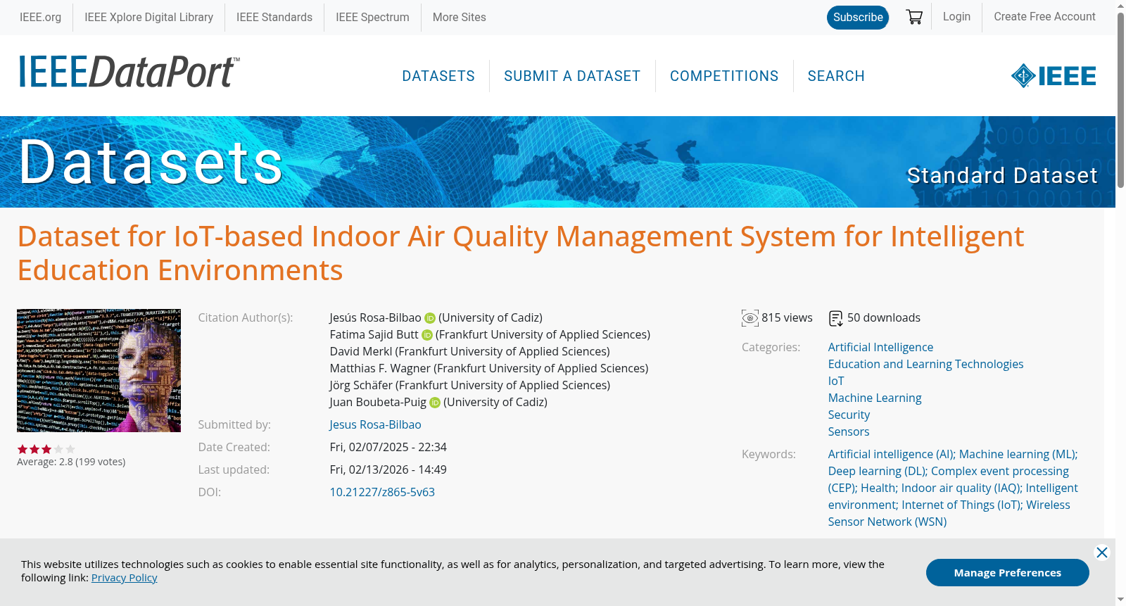Visit the IEEE.org link
Viewport: 1126px width, 606px height.
40,17
